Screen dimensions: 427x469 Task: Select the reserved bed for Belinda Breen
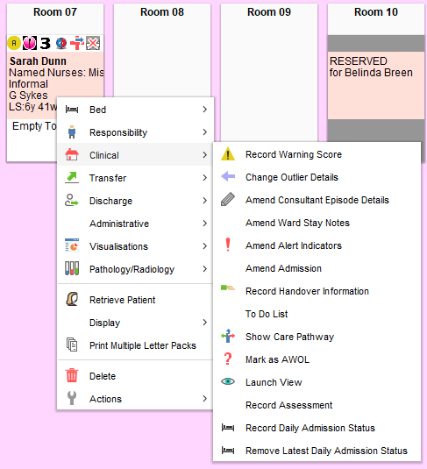[x=376, y=86]
